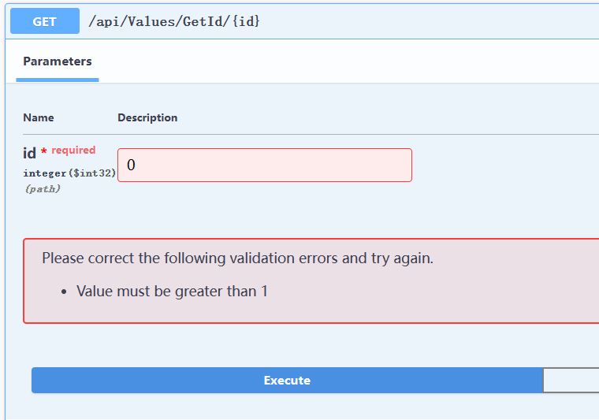Screen dimensions: 599x420
Task: Collapse the GetId operation via header bar
Action: point(420,21)
